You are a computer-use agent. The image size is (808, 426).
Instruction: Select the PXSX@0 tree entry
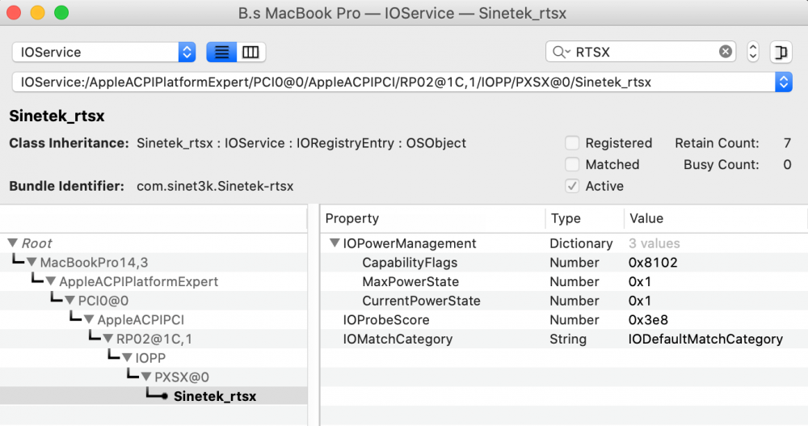point(182,377)
